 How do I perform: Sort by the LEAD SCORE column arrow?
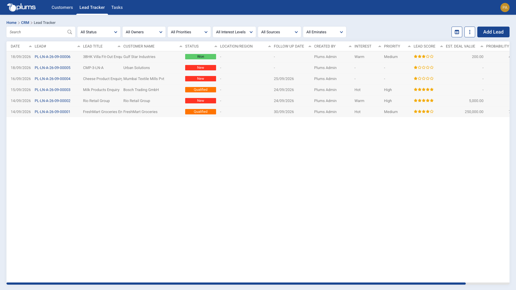(x=442, y=46)
